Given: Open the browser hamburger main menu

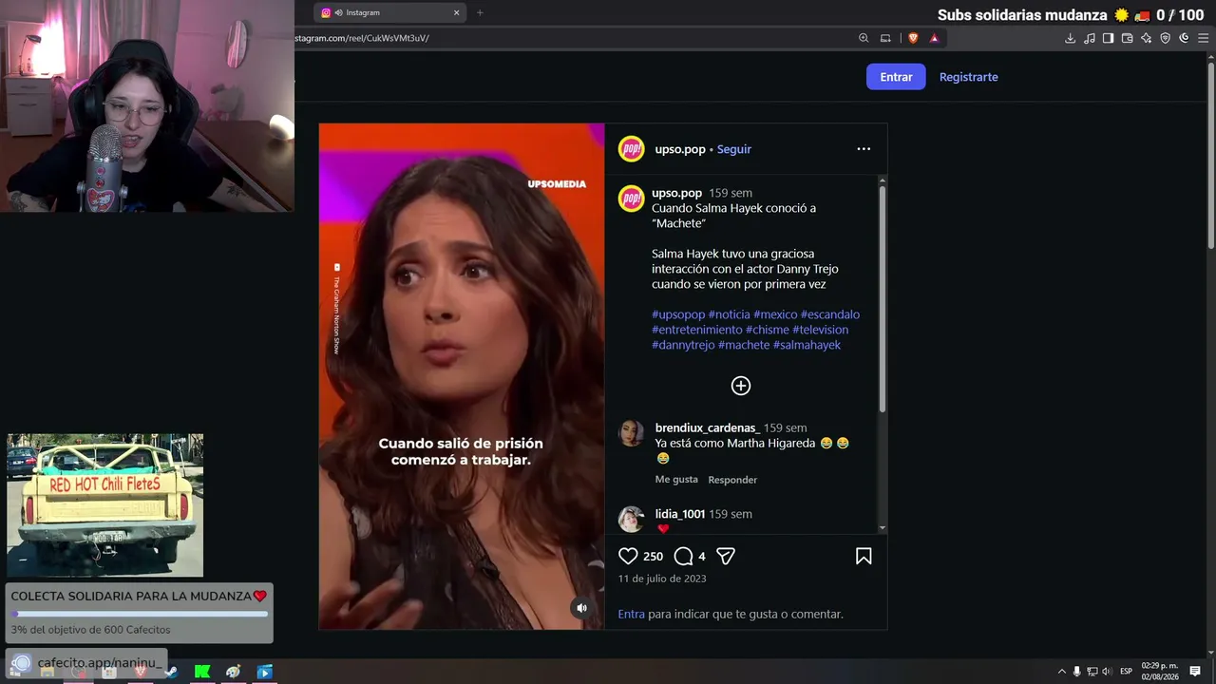Looking at the screenshot, I should coord(1204,38).
